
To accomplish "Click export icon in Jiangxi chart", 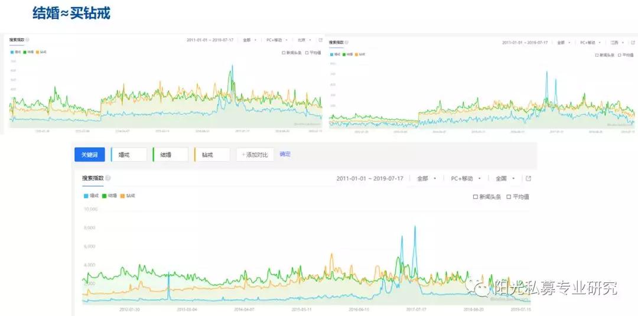I will click(x=633, y=43).
